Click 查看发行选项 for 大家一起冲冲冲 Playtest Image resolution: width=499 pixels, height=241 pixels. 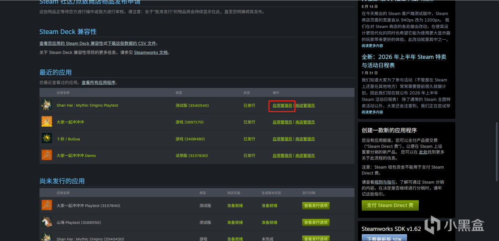pos(316,206)
